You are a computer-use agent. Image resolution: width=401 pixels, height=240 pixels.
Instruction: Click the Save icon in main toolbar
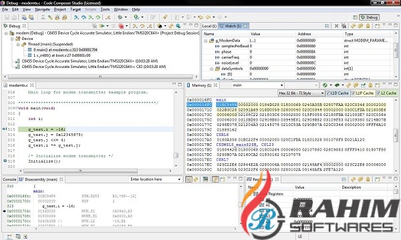7,17
